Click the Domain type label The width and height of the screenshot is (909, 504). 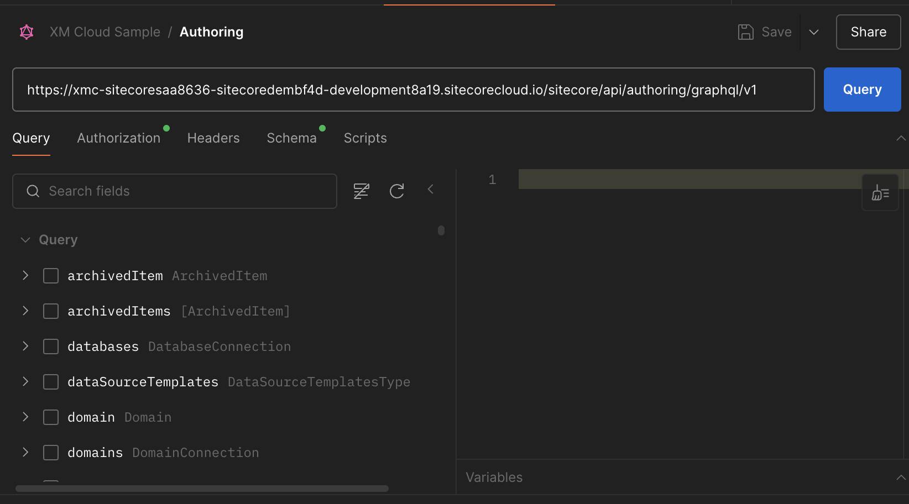[x=148, y=417]
